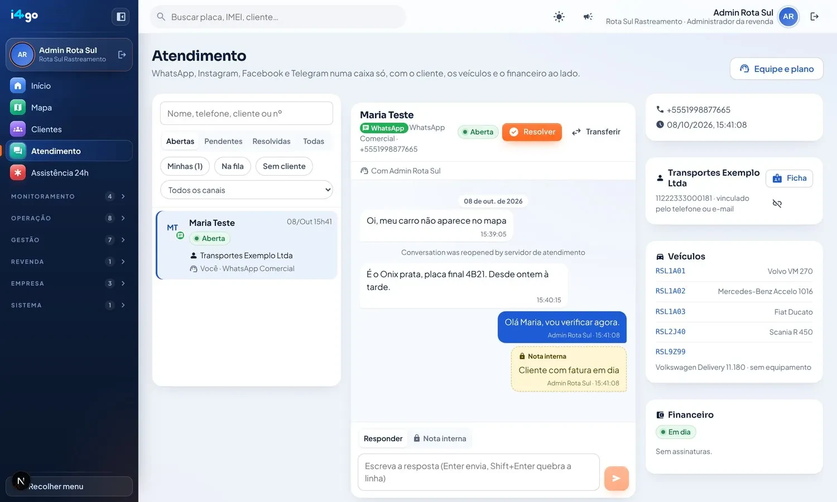Image resolution: width=837 pixels, height=502 pixels.
Task: Toggle the light theme sun icon
Action: (559, 17)
